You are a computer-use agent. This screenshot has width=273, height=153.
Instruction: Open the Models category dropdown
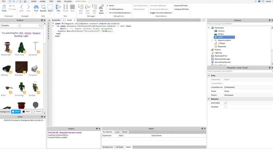(x=10, y=25)
